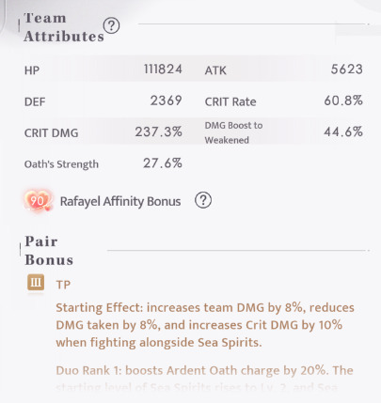Image resolution: width=381 pixels, height=403 pixels.
Task: Select the DEF stat value 2369
Action: [x=167, y=101]
